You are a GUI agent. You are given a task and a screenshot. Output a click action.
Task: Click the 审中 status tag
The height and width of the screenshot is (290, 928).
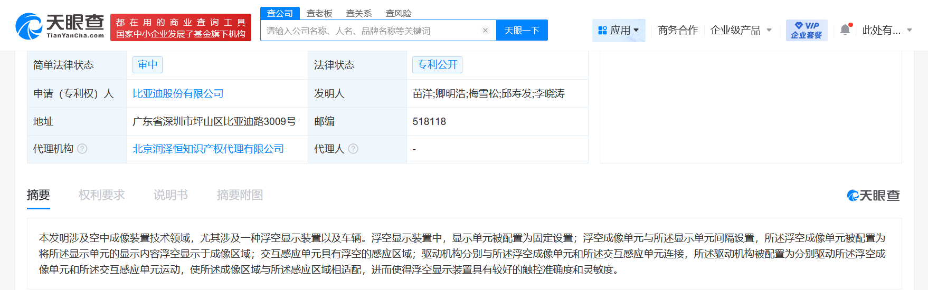click(147, 65)
